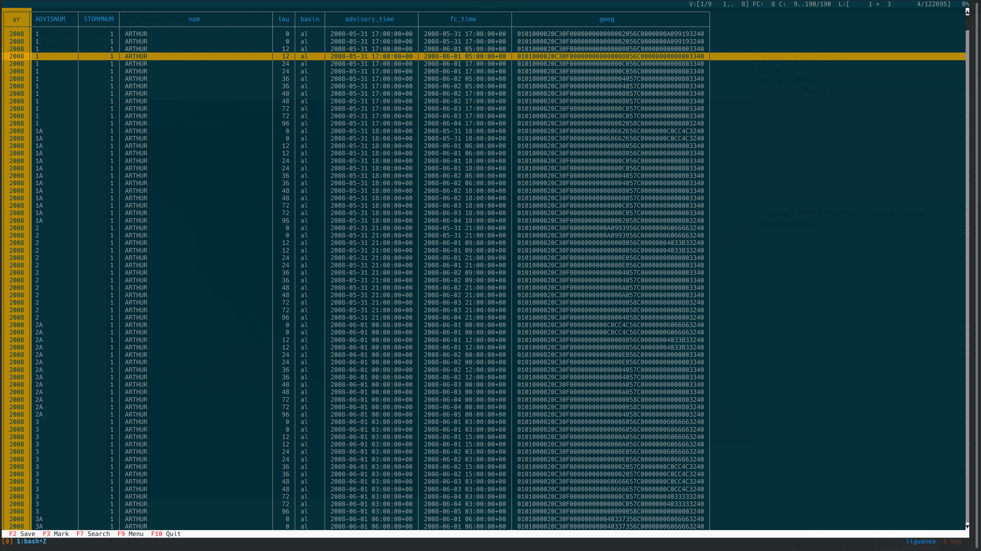Click the basin column header
This screenshot has height=551, width=981.
pyautogui.click(x=309, y=19)
